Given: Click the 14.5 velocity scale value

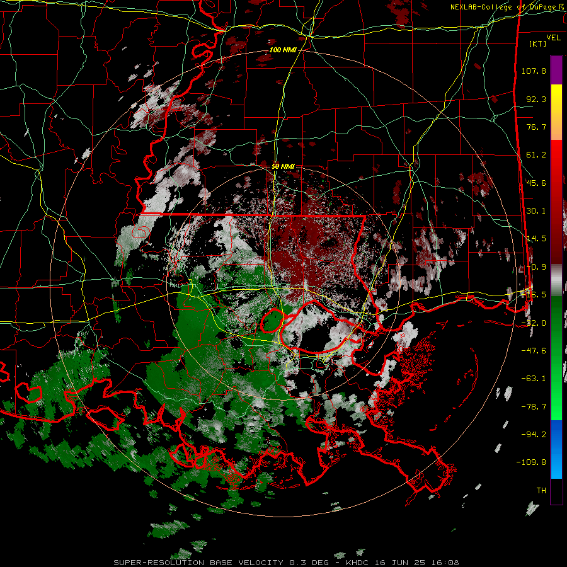Looking at the screenshot, I should pyautogui.click(x=536, y=239).
